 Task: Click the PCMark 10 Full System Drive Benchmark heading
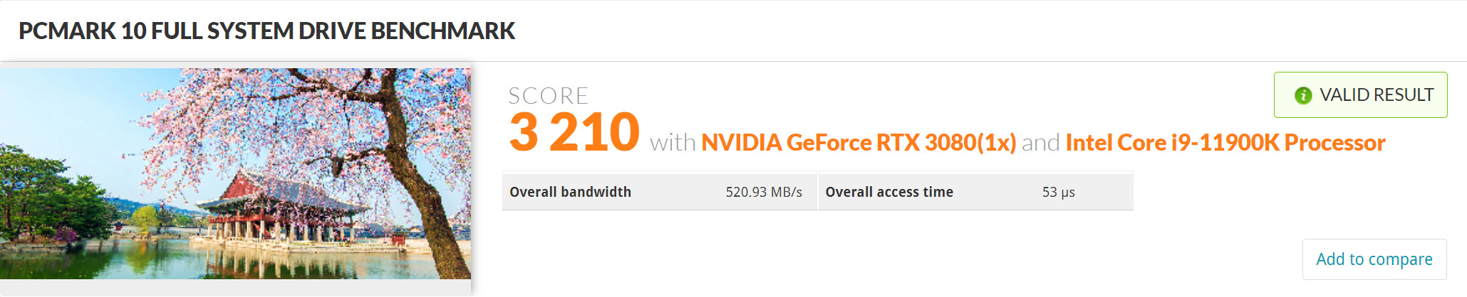click(266, 31)
